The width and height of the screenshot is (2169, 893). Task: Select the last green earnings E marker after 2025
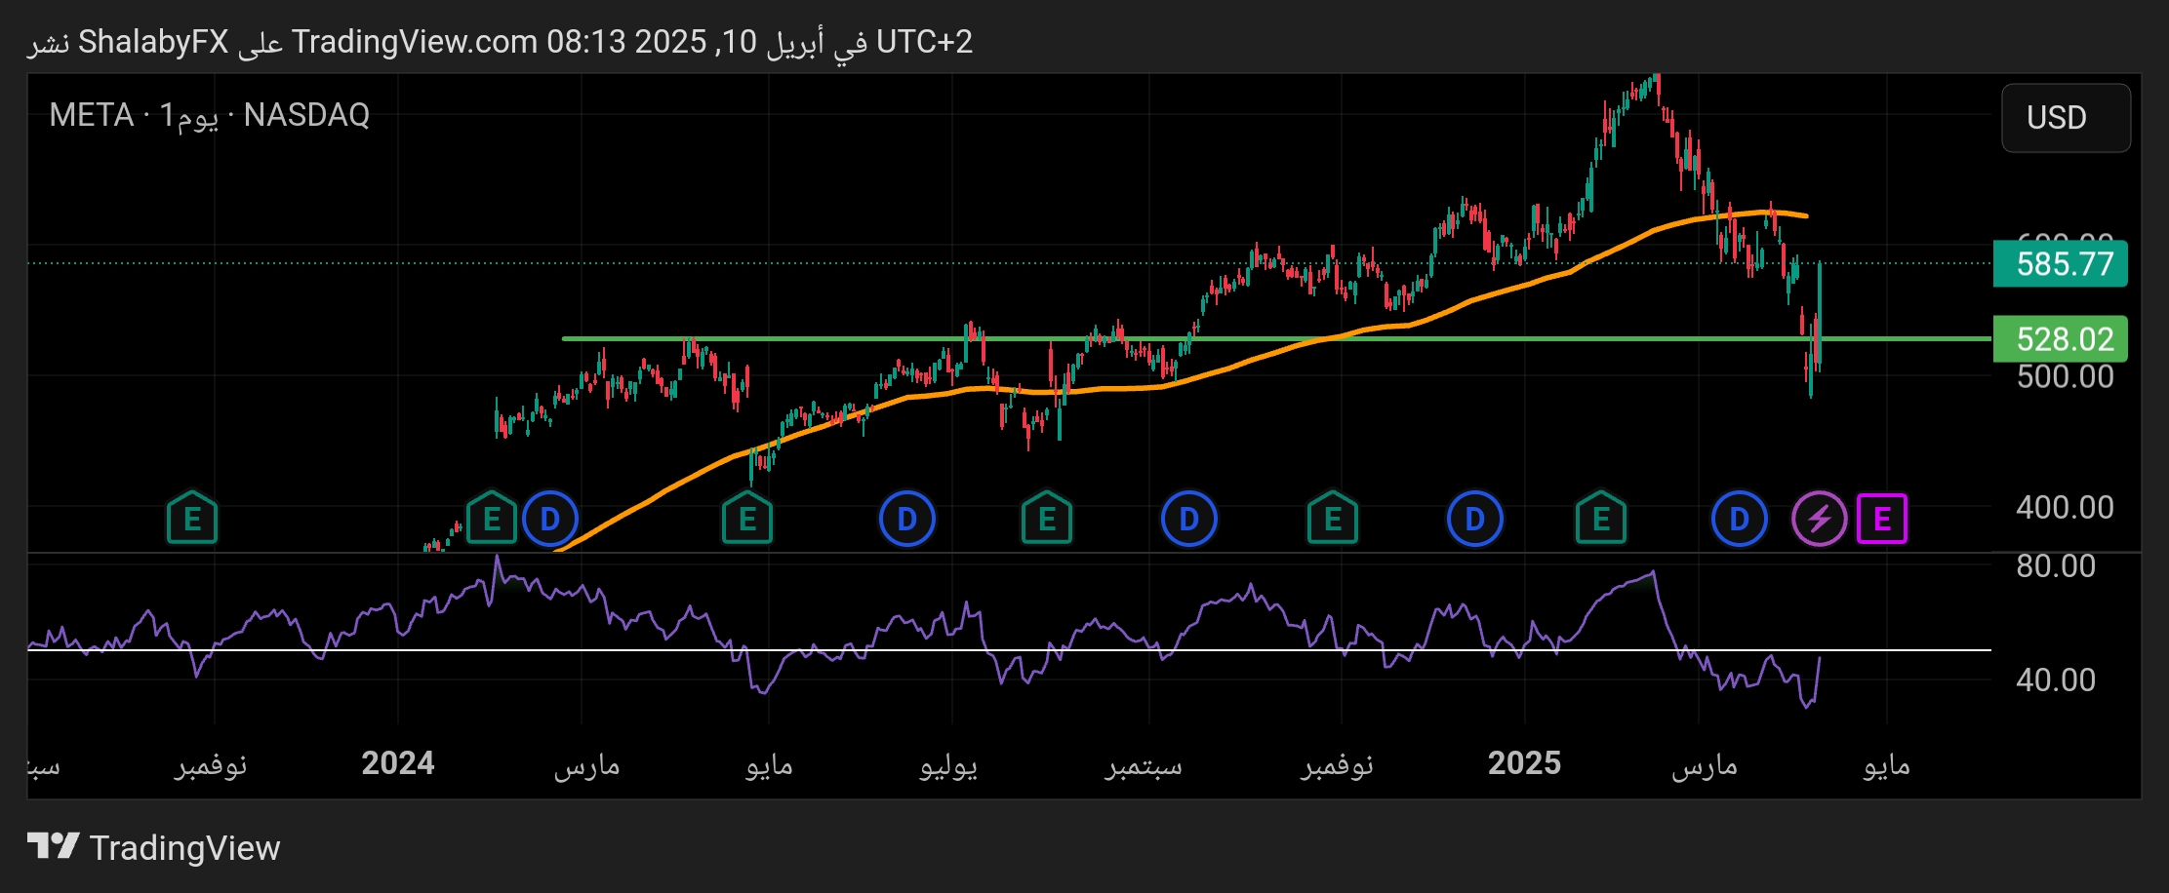click(1601, 519)
